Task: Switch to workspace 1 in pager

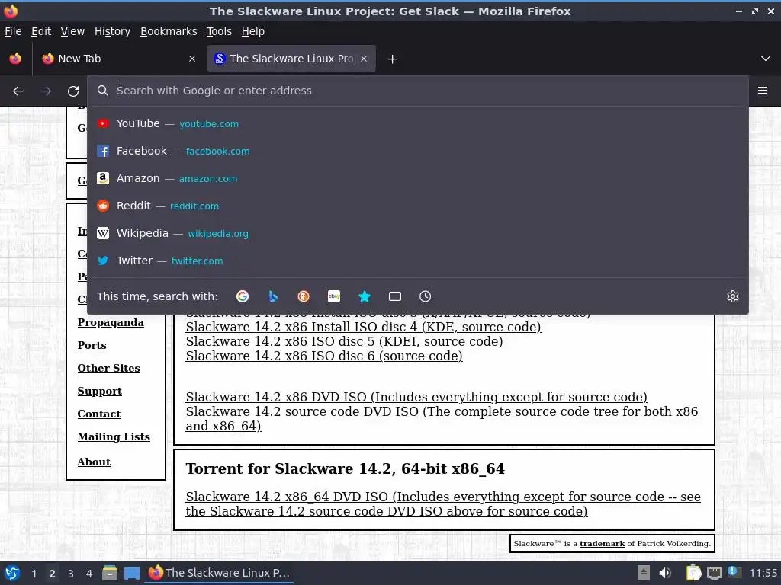Action: [34, 574]
